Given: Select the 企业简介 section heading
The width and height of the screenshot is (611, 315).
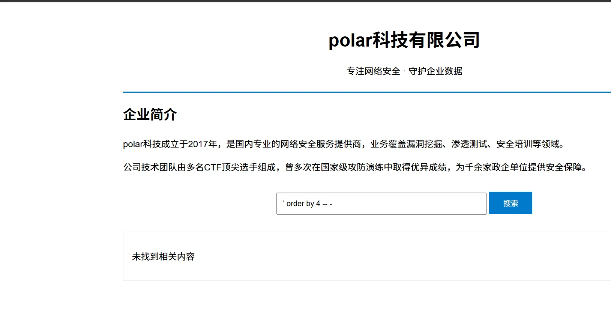Looking at the screenshot, I should pyautogui.click(x=150, y=115).
